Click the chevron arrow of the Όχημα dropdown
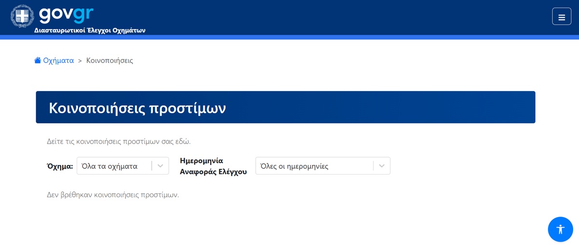Image resolution: width=579 pixels, height=245 pixels. (160, 166)
